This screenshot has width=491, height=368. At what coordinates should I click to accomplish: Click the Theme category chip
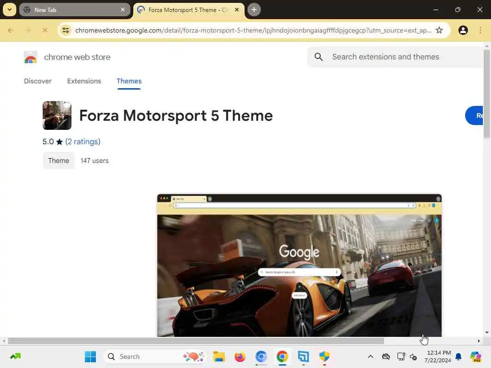[58, 161]
